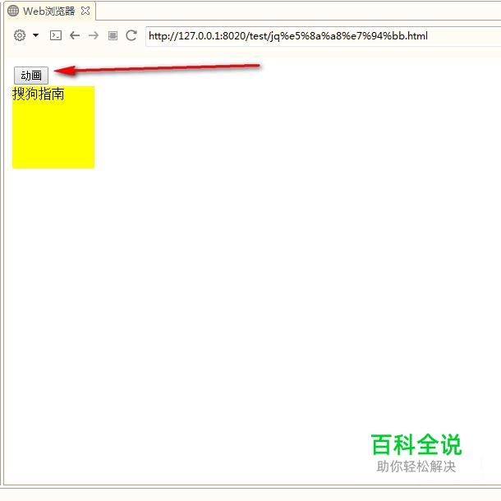Focus the URL address field
Image resolution: width=501 pixels, height=501 pixels.
tap(323, 36)
